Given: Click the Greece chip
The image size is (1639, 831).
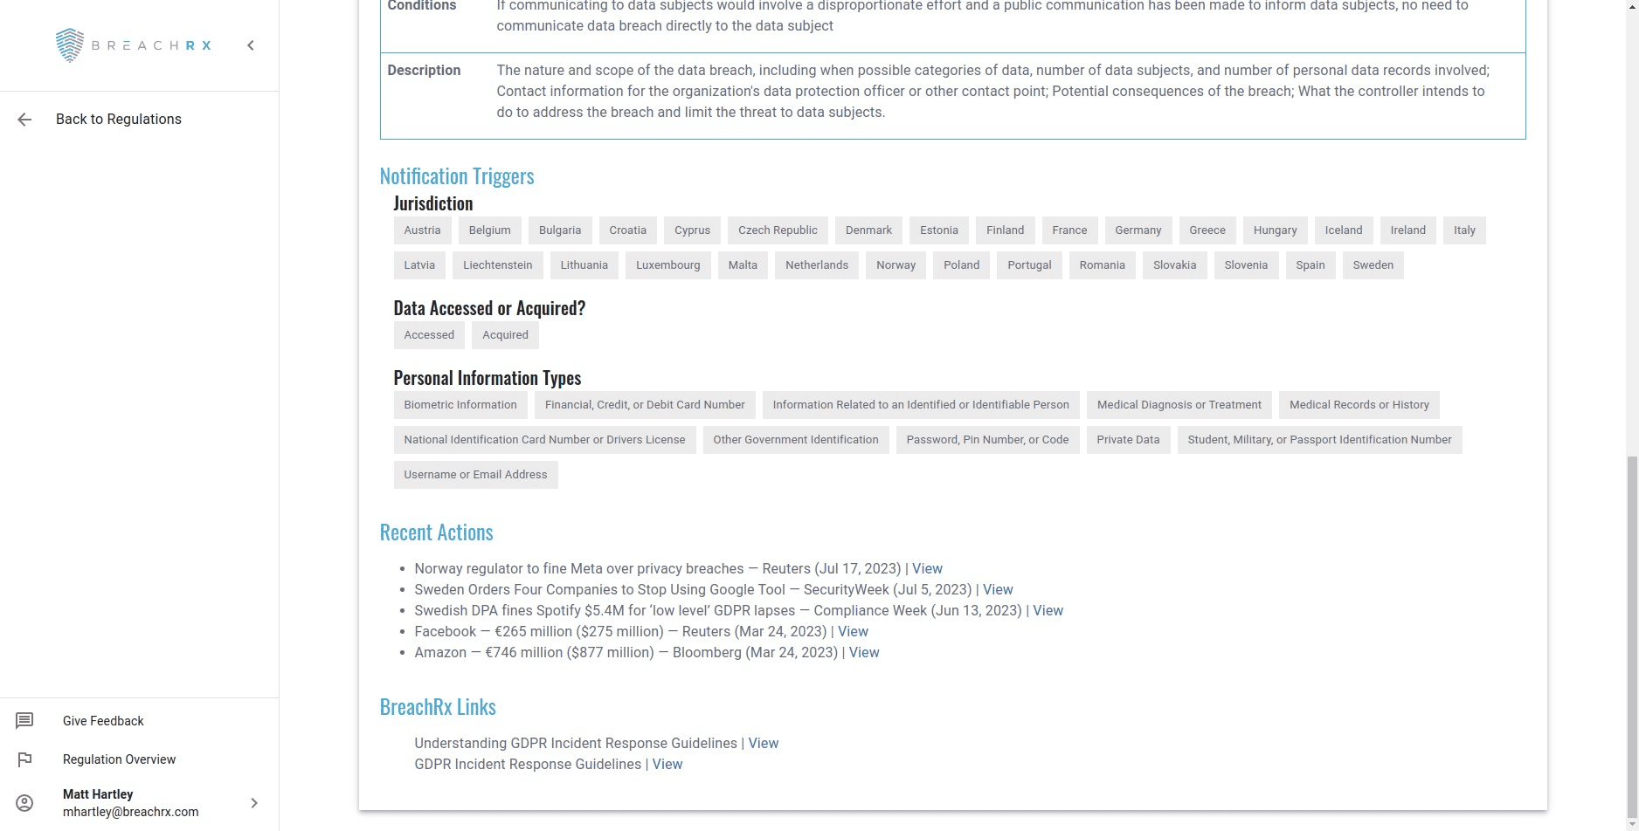Looking at the screenshot, I should [1207, 230].
